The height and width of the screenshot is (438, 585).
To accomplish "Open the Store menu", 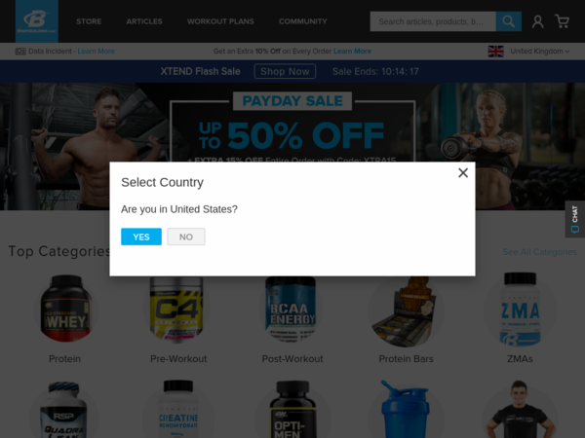I will coord(89,21).
